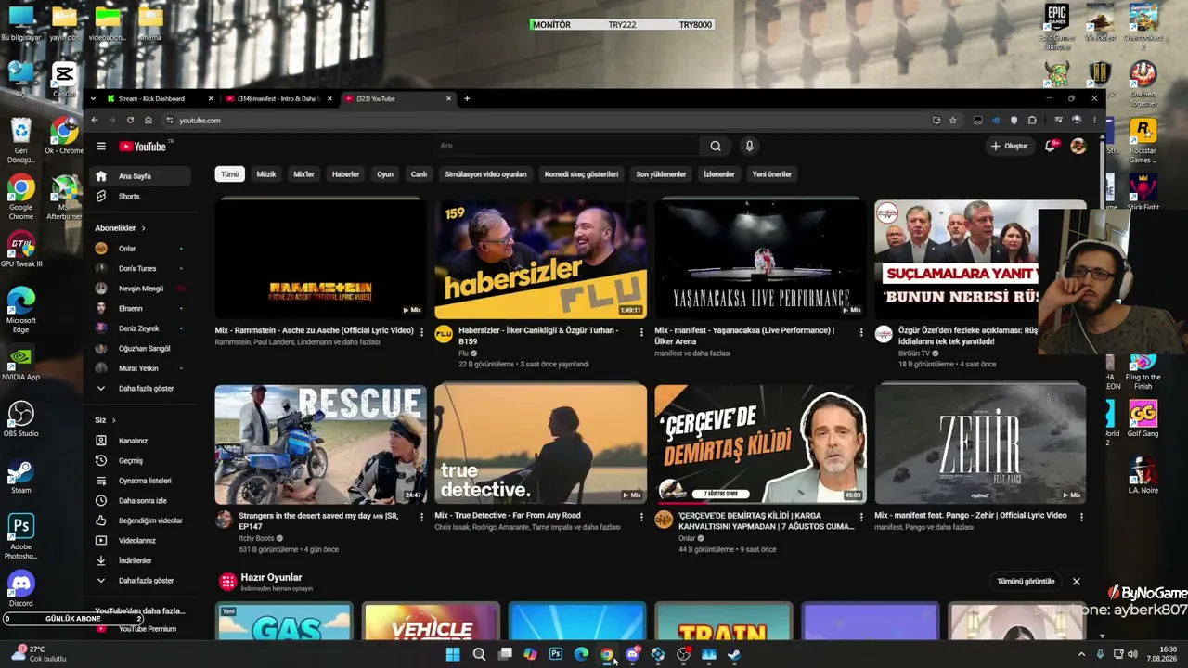Go to Ana Sayfa in sidebar
The image size is (1188, 668).
(x=141, y=176)
